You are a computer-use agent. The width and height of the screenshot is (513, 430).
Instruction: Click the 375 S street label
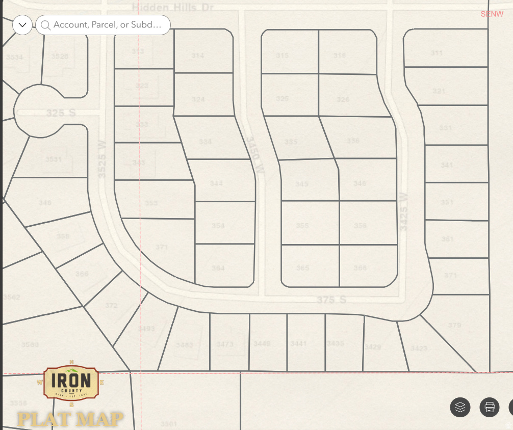pos(331,301)
